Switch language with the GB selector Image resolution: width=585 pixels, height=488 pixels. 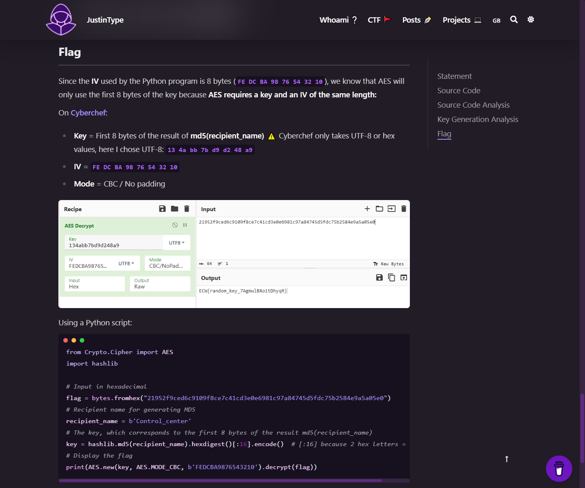[497, 21]
